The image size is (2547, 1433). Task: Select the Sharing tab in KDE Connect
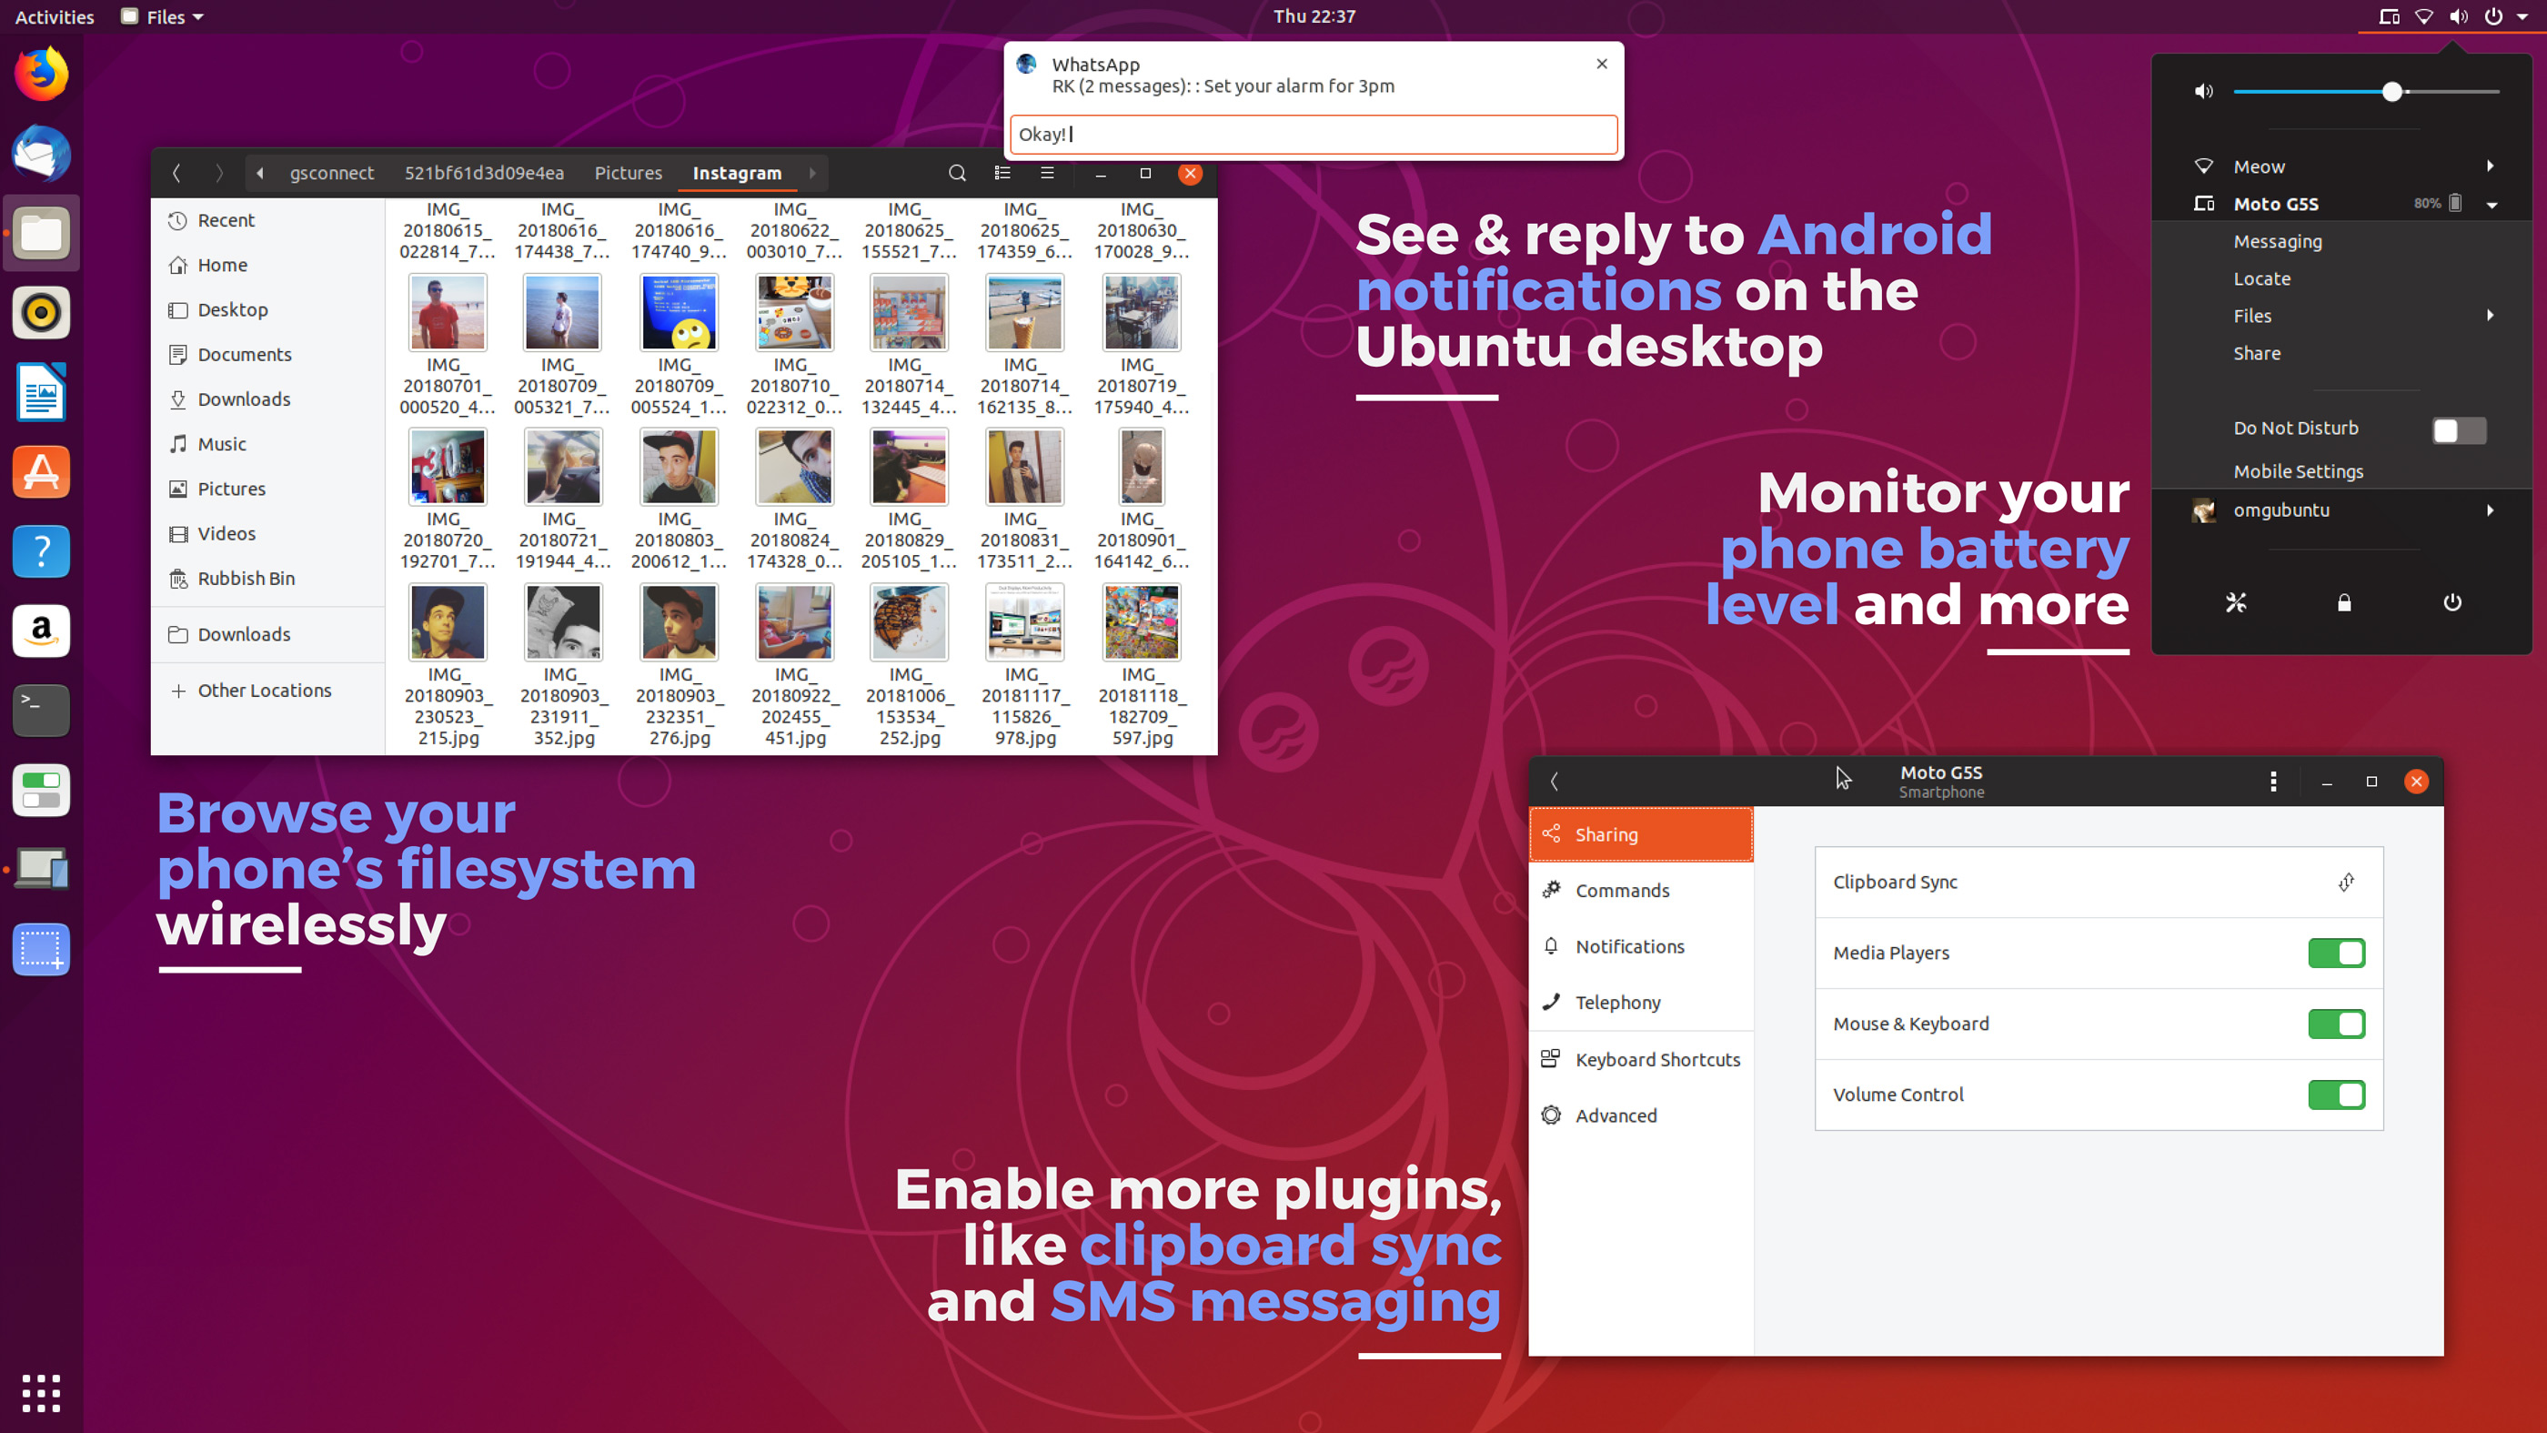[1641, 834]
